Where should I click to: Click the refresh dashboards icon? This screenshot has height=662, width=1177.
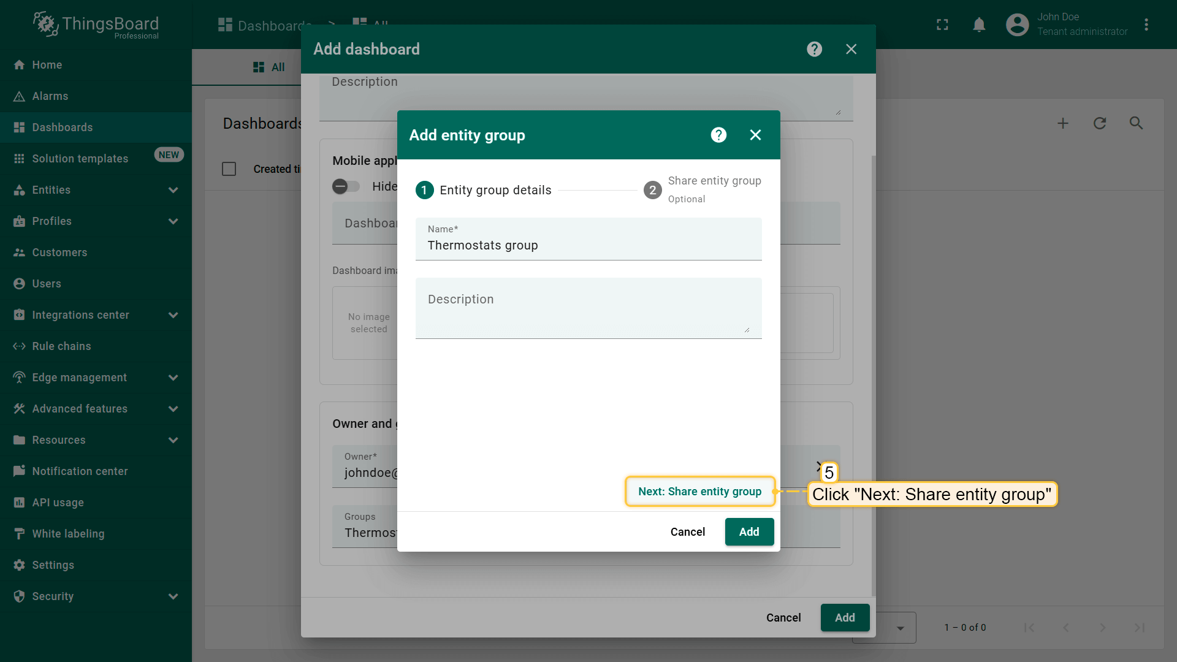(x=1100, y=123)
